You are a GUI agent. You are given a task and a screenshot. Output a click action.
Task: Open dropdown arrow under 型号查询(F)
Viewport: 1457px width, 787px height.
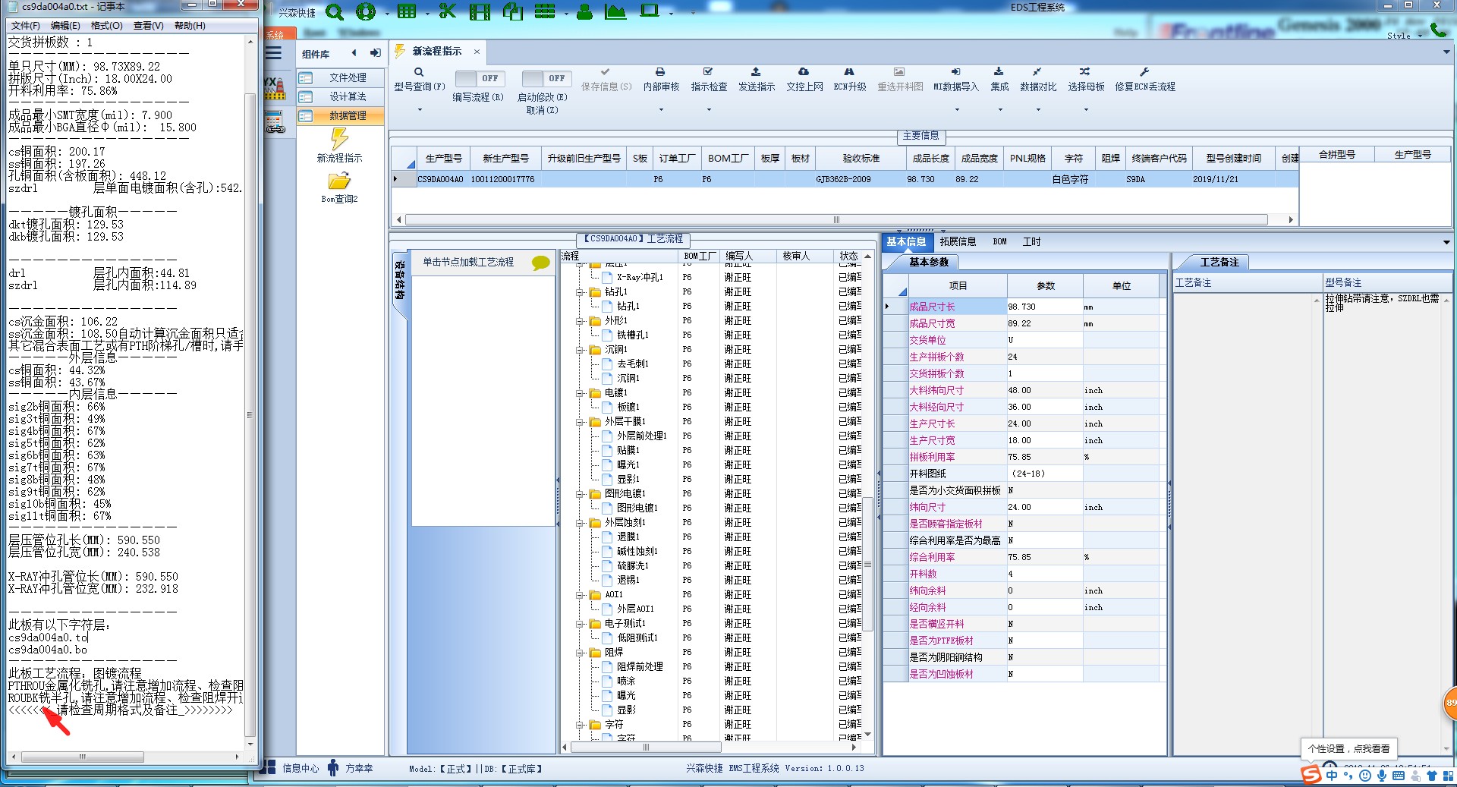point(419,110)
